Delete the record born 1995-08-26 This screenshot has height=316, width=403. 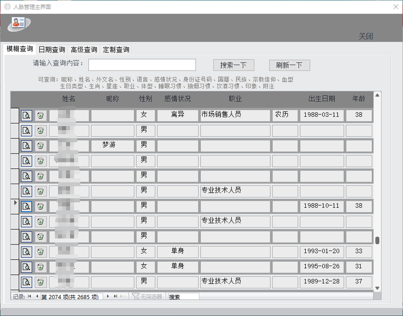coord(41,267)
